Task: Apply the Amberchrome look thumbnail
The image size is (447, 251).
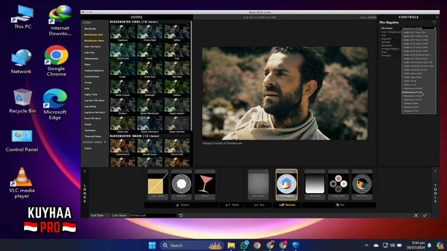Action: pyautogui.click(x=123, y=147)
